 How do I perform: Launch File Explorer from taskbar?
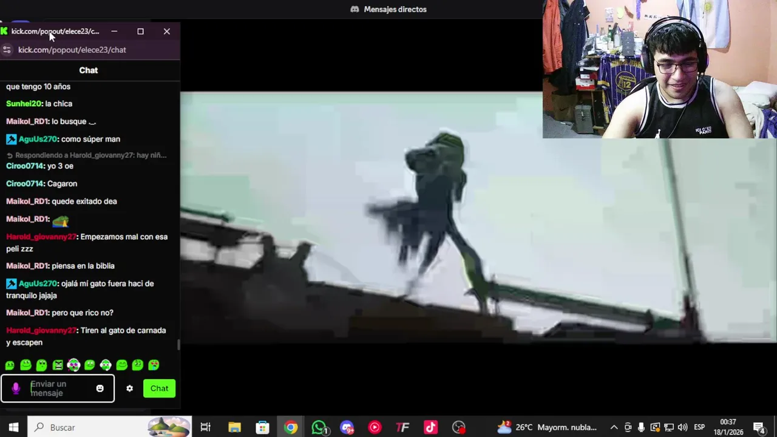coord(234,427)
